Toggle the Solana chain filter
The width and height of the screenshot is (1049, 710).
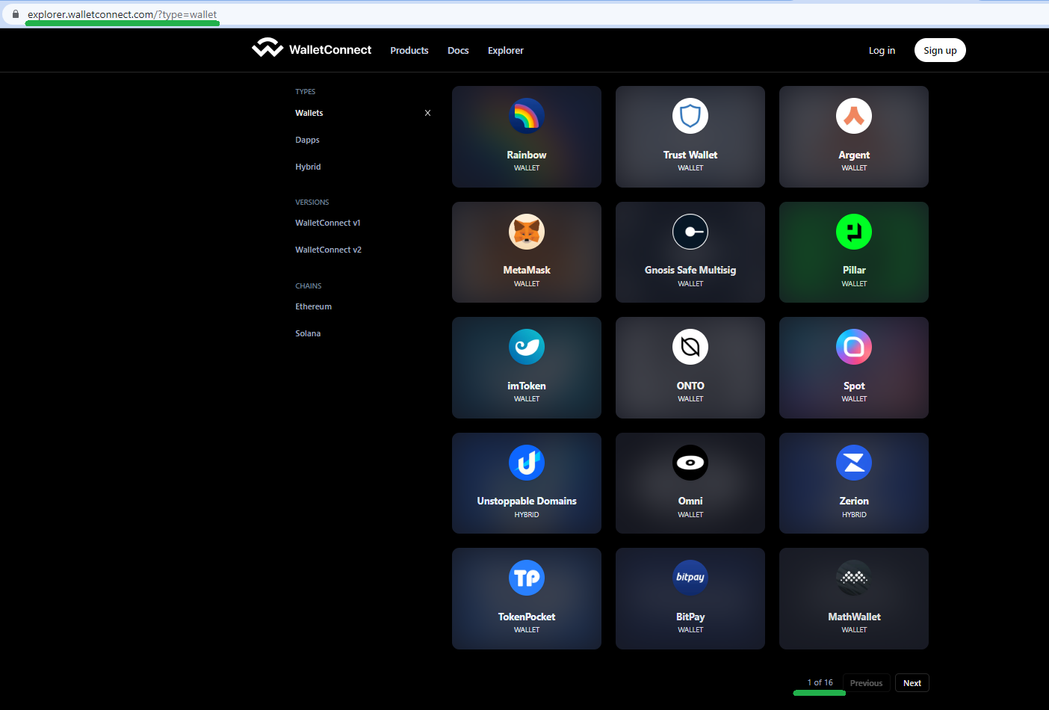point(308,333)
